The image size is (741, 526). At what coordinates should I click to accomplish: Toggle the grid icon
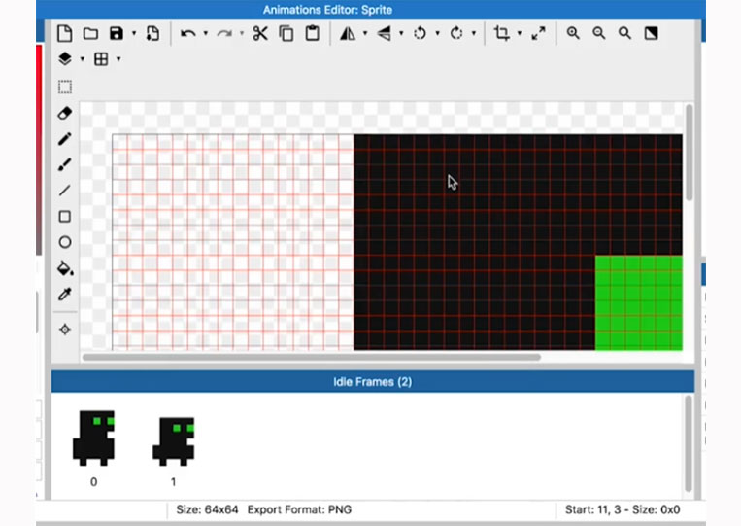coord(101,59)
